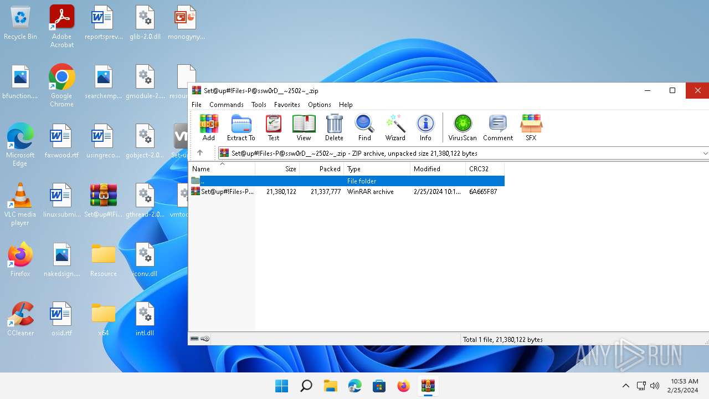Open Google Chrome desktop shortcut
Viewport: 709px width, 399px height.
click(61, 85)
